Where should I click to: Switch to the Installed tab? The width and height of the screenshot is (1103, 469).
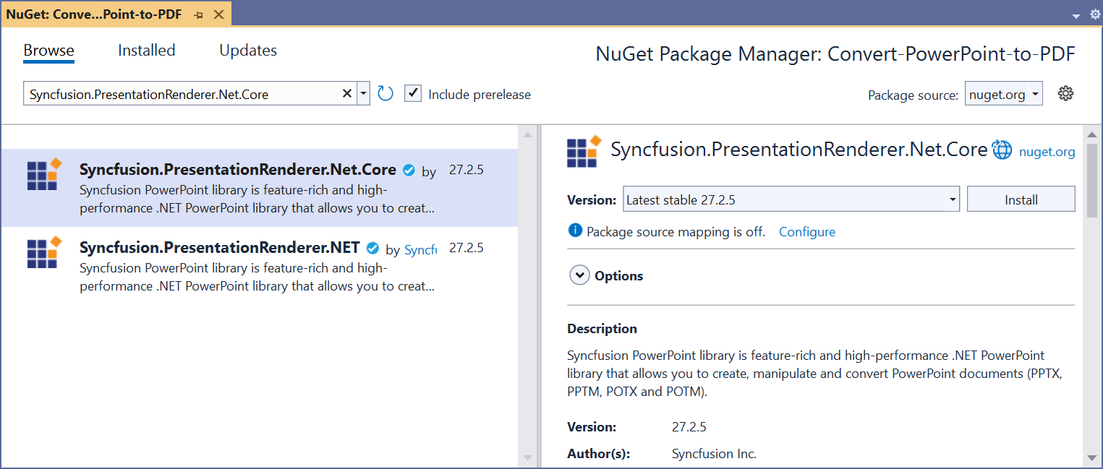(x=147, y=51)
